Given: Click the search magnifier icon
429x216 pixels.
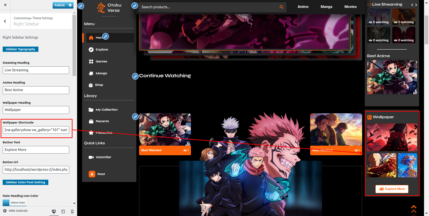Looking at the screenshot, I should [281, 7].
